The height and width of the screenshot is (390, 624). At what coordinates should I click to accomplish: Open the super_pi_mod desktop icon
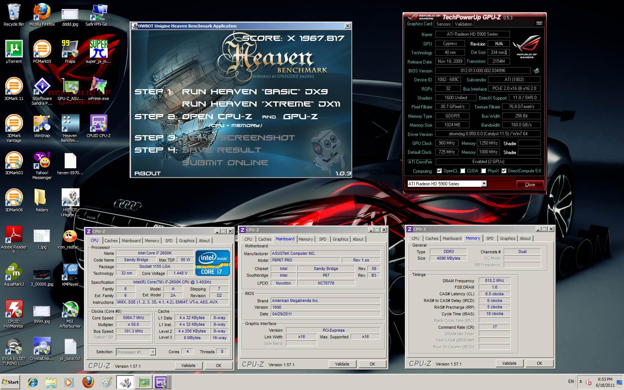coord(98,52)
